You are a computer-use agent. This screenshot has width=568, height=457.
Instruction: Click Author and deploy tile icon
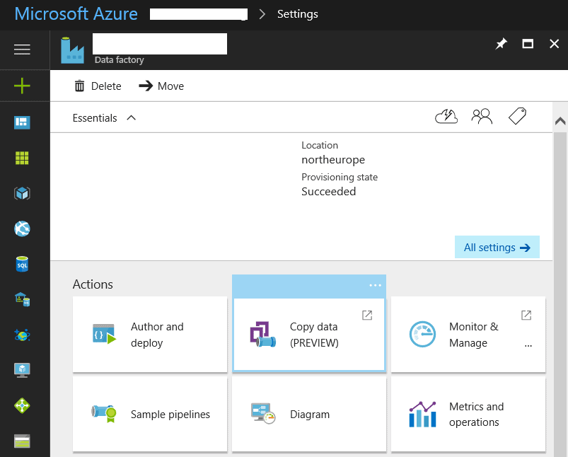point(104,334)
